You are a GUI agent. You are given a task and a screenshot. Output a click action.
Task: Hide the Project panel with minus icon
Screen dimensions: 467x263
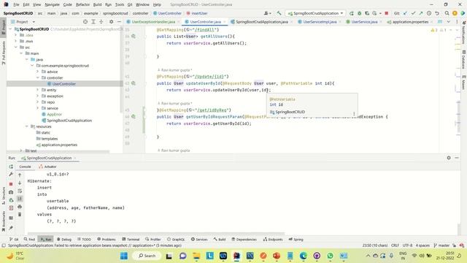click(119, 22)
